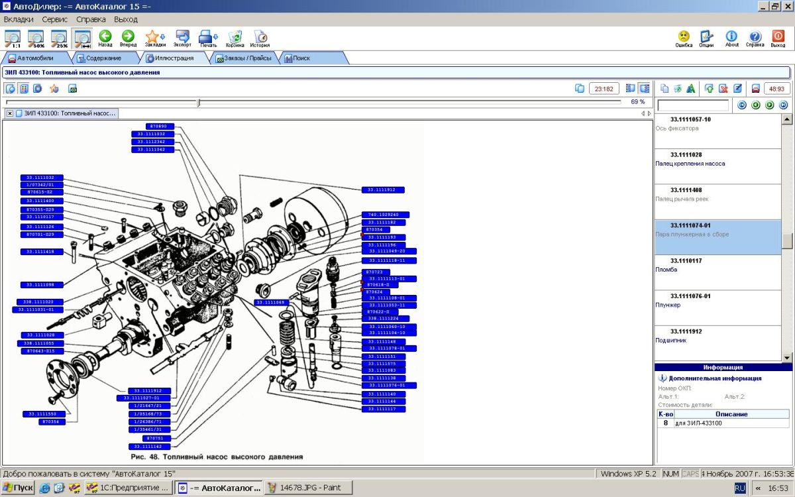Select the Иллюстрация tab

pyautogui.click(x=174, y=58)
